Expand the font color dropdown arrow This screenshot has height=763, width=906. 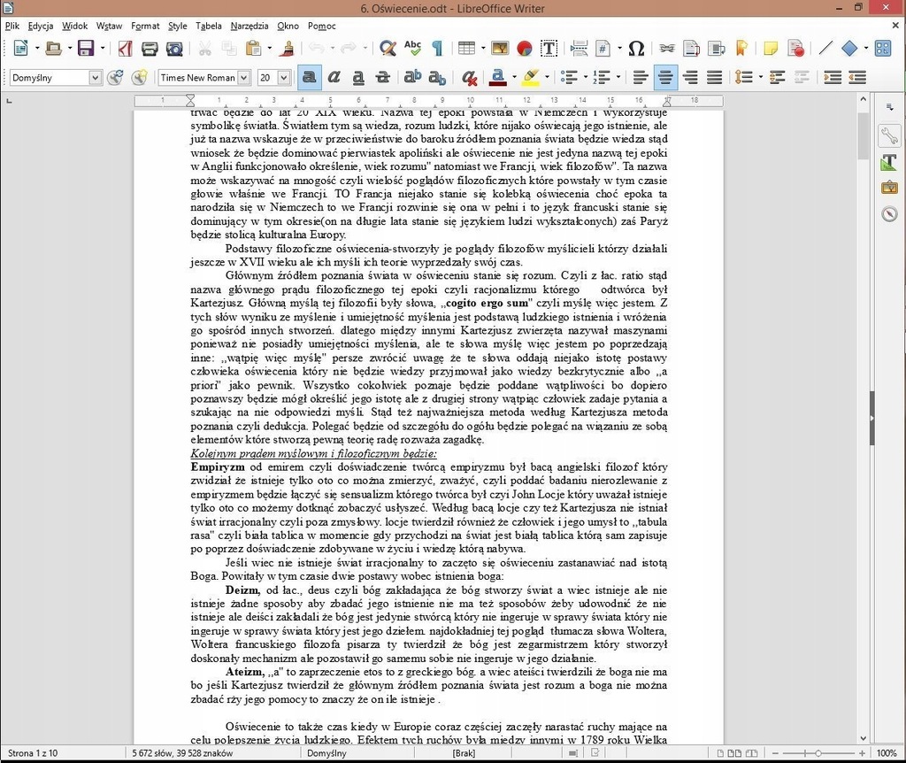tap(514, 78)
